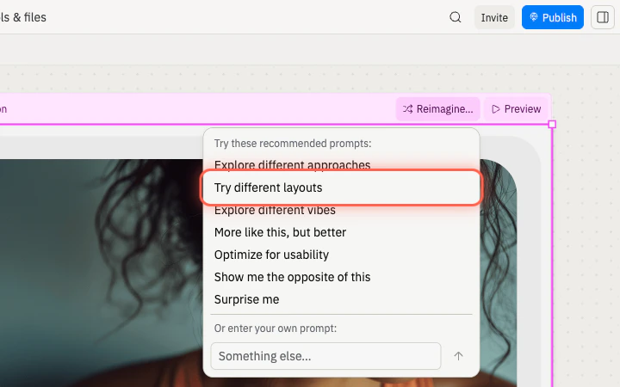This screenshot has width=620, height=387.
Task: Publish the project
Action: 552,17
